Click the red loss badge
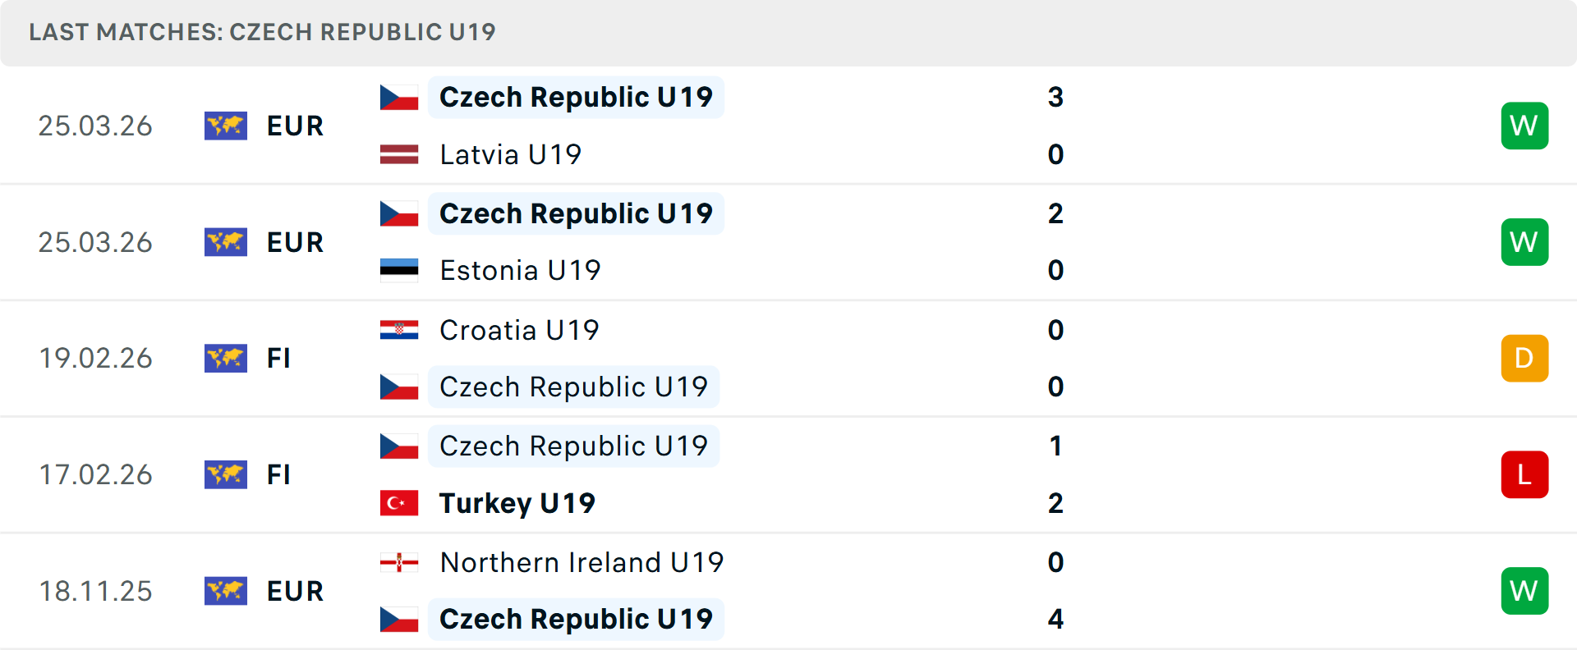Screen dimensions: 1577x650 1524,474
